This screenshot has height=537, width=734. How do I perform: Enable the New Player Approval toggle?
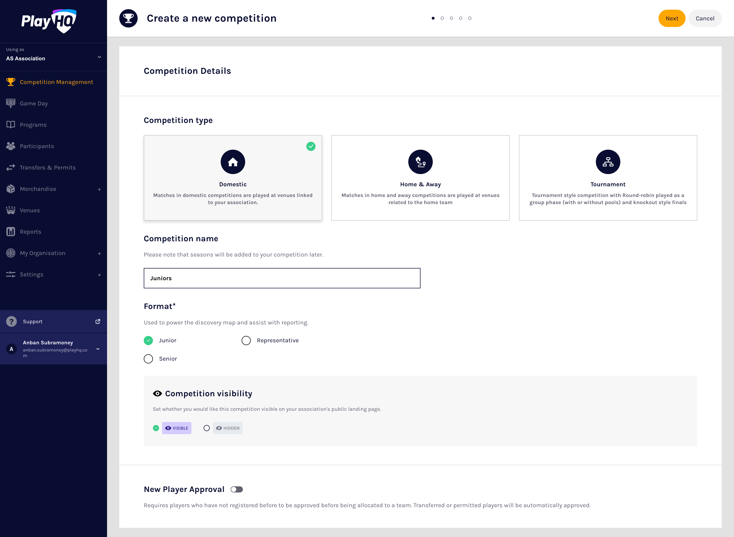point(237,489)
